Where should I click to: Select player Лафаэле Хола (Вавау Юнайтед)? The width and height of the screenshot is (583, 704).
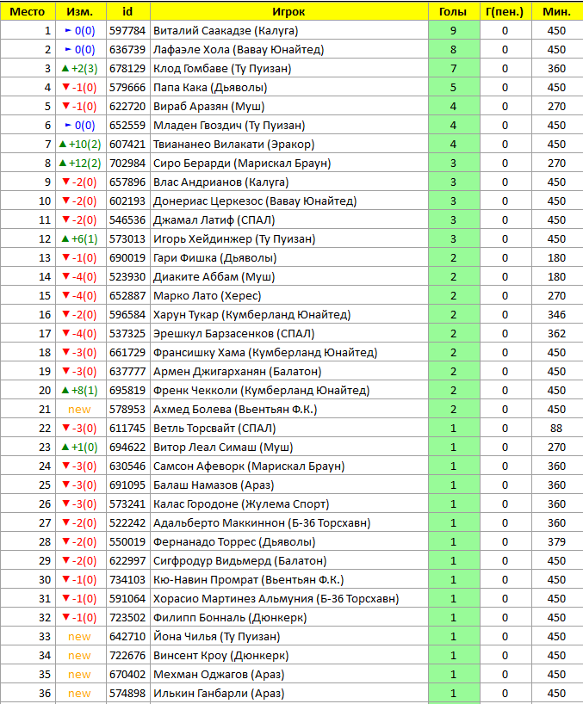click(239, 49)
